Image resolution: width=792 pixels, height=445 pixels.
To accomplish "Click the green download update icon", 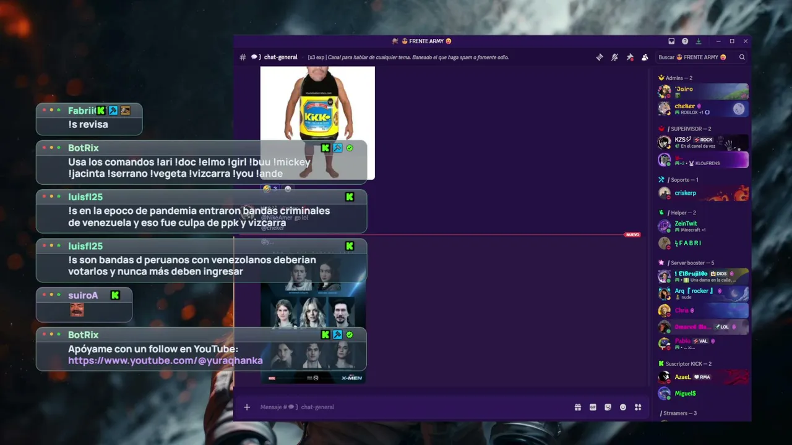I will [x=699, y=41].
